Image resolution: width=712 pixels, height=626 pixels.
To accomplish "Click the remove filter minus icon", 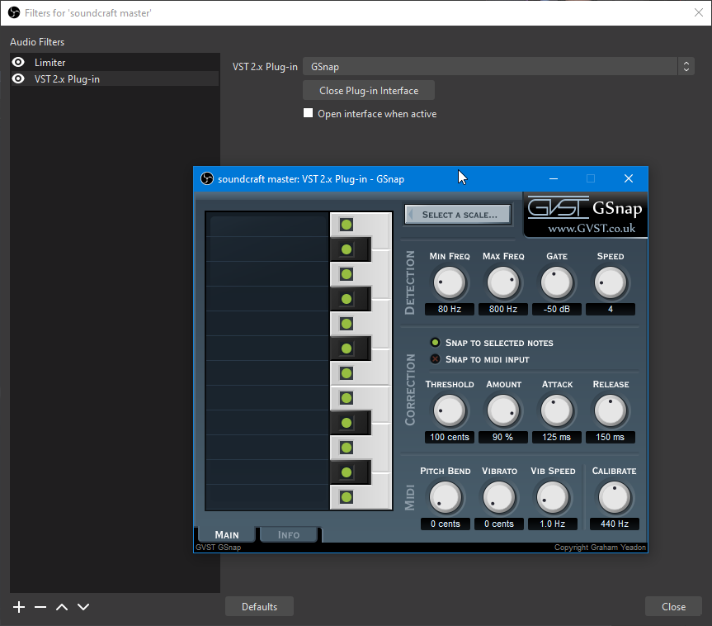I will pyautogui.click(x=40, y=607).
